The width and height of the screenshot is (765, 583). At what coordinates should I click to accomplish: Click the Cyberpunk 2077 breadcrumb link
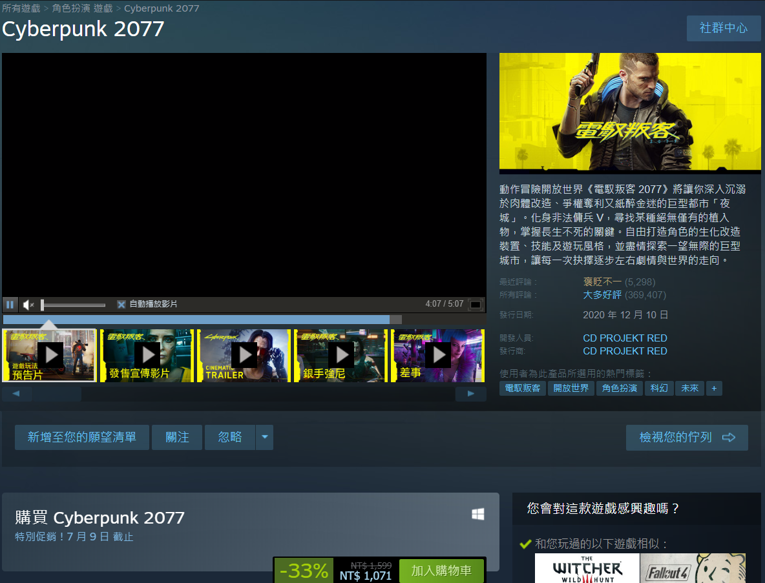point(162,8)
